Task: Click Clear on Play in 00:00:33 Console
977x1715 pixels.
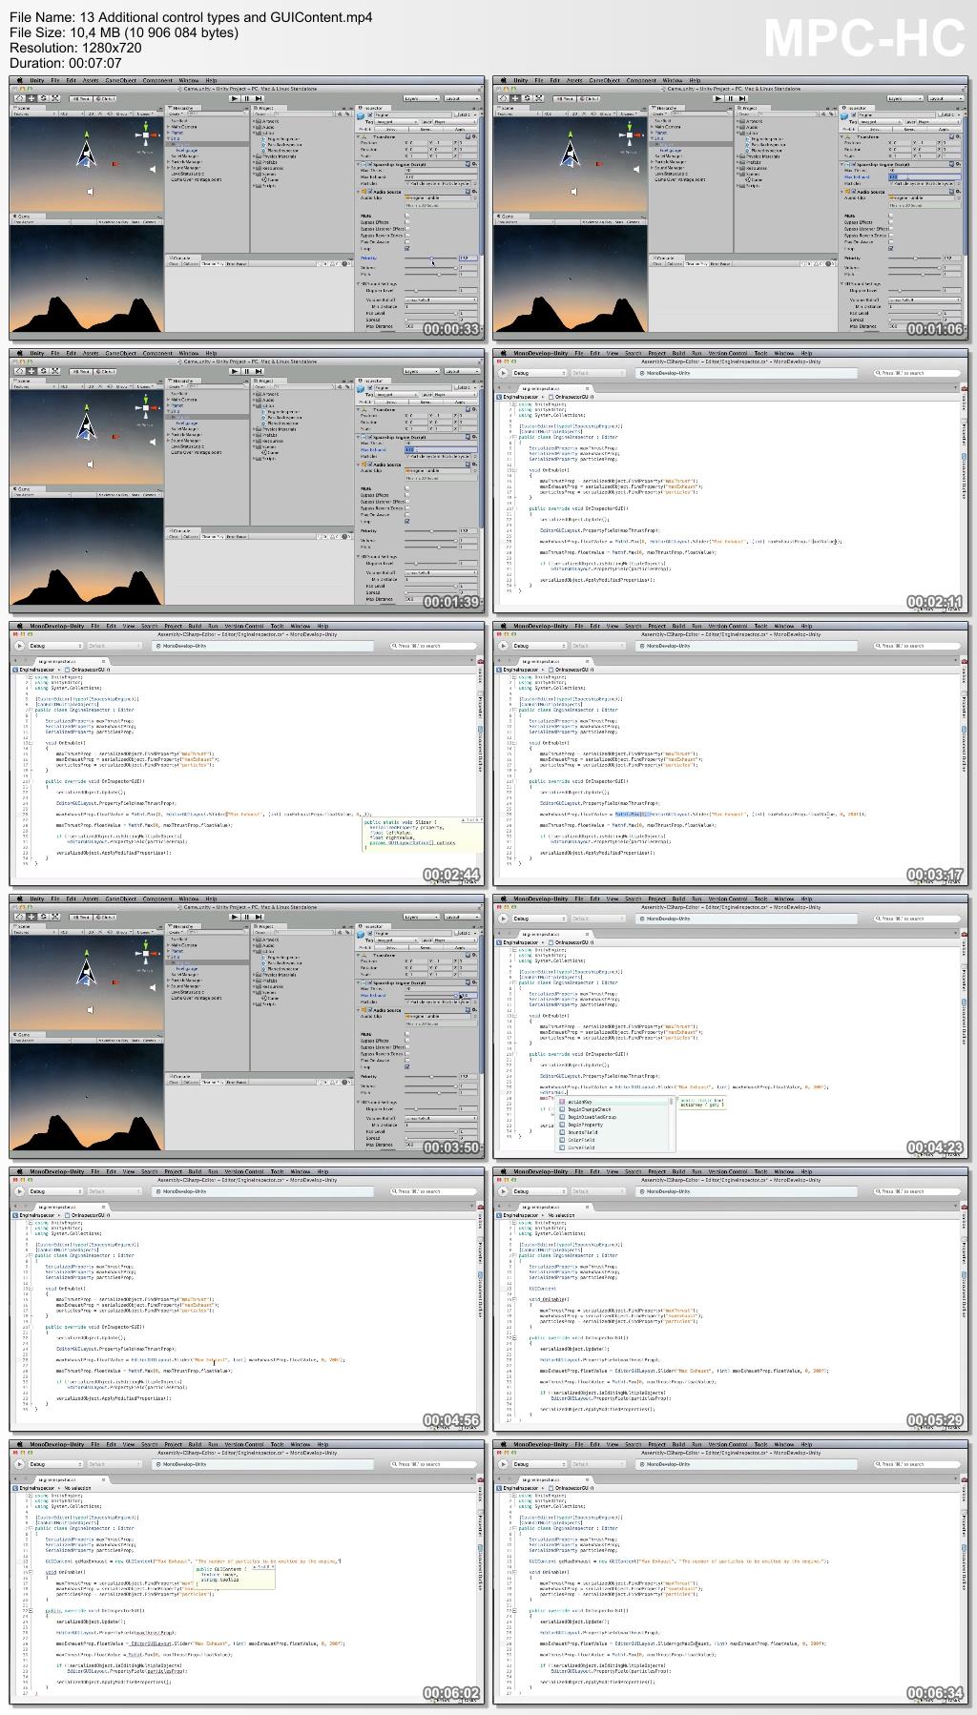Action: click(213, 264)
